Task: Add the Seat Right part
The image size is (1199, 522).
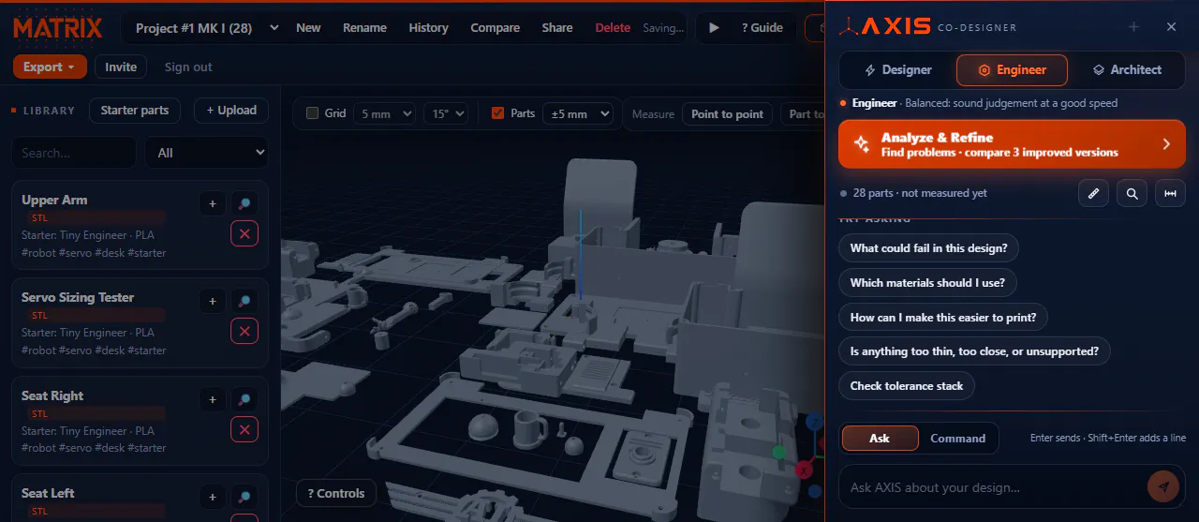Action: coord(212,399)
